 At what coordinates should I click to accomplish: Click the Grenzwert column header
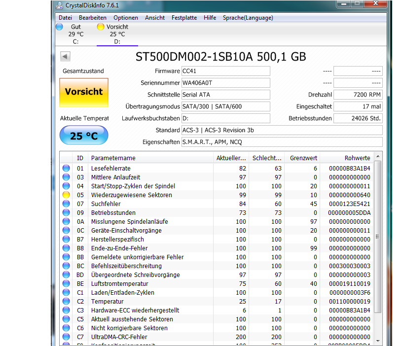coord(302,158)
